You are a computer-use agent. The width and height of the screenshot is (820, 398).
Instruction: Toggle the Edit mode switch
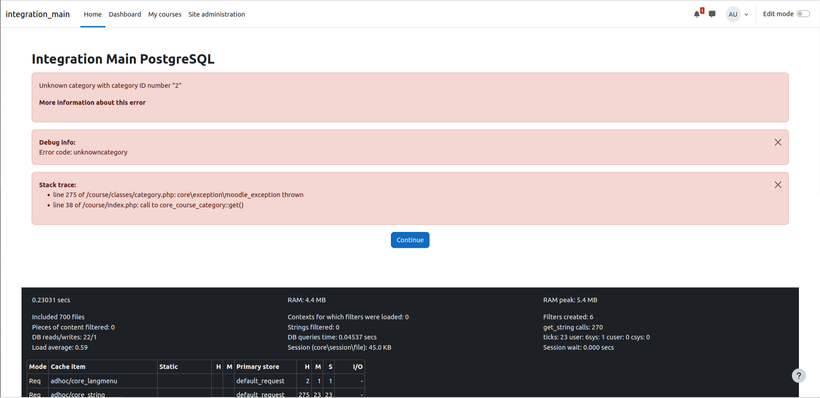tap(803, 14)
